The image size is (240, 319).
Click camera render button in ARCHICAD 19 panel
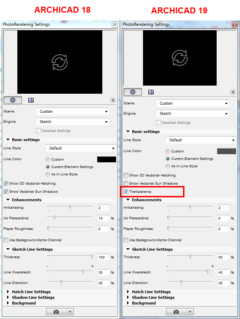point(176,312)
